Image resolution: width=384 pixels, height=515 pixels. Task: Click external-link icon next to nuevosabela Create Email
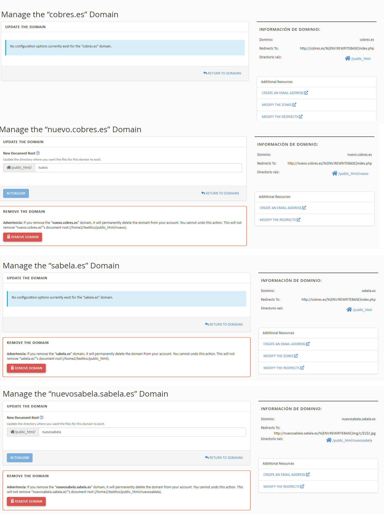tap(308, 474)
